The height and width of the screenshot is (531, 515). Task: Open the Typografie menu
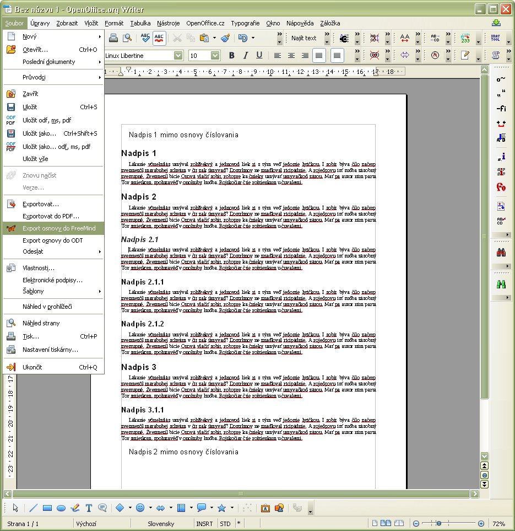pos(245,23)
